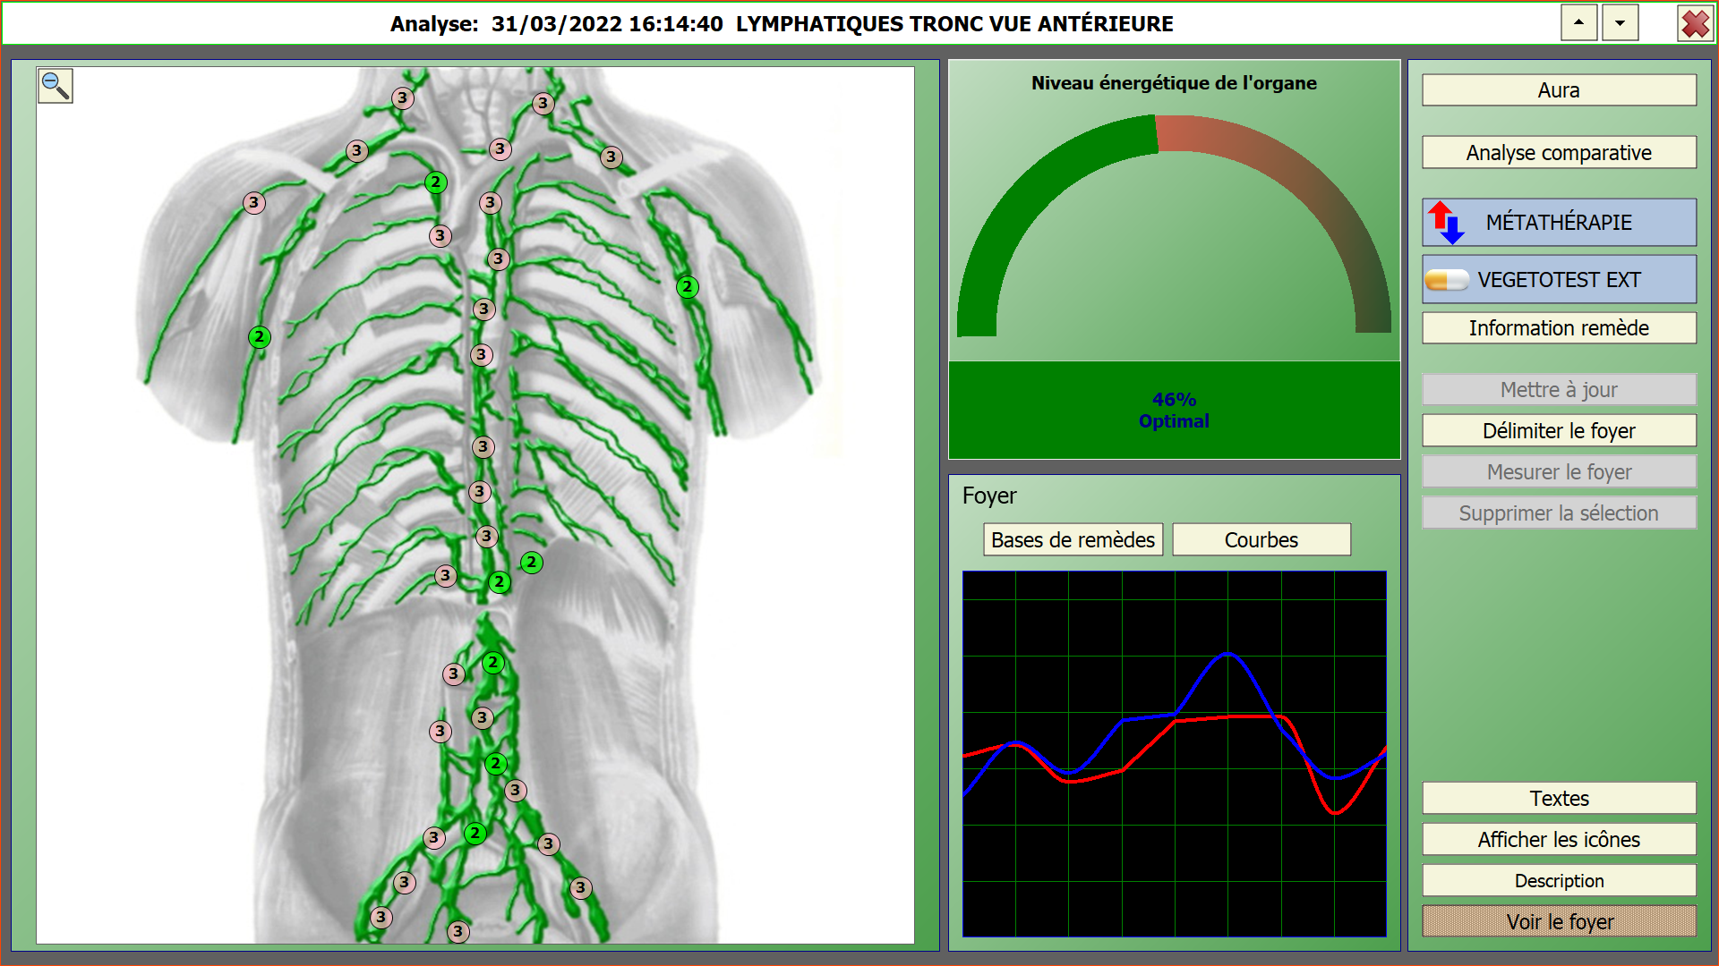
Task: Close the analysis with the red X
Action: (x=1695, y=23)
